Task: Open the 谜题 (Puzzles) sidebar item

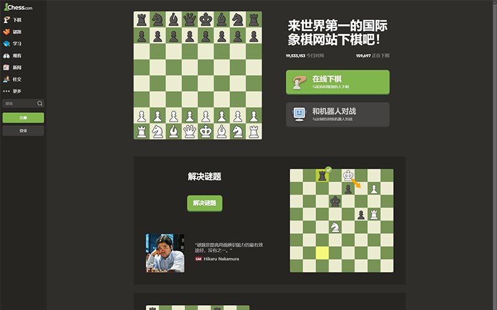Action: pyautogui.click(x=12, y=32)
